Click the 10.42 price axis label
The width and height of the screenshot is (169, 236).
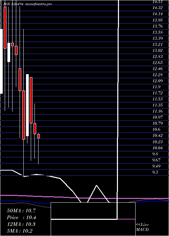158,136
